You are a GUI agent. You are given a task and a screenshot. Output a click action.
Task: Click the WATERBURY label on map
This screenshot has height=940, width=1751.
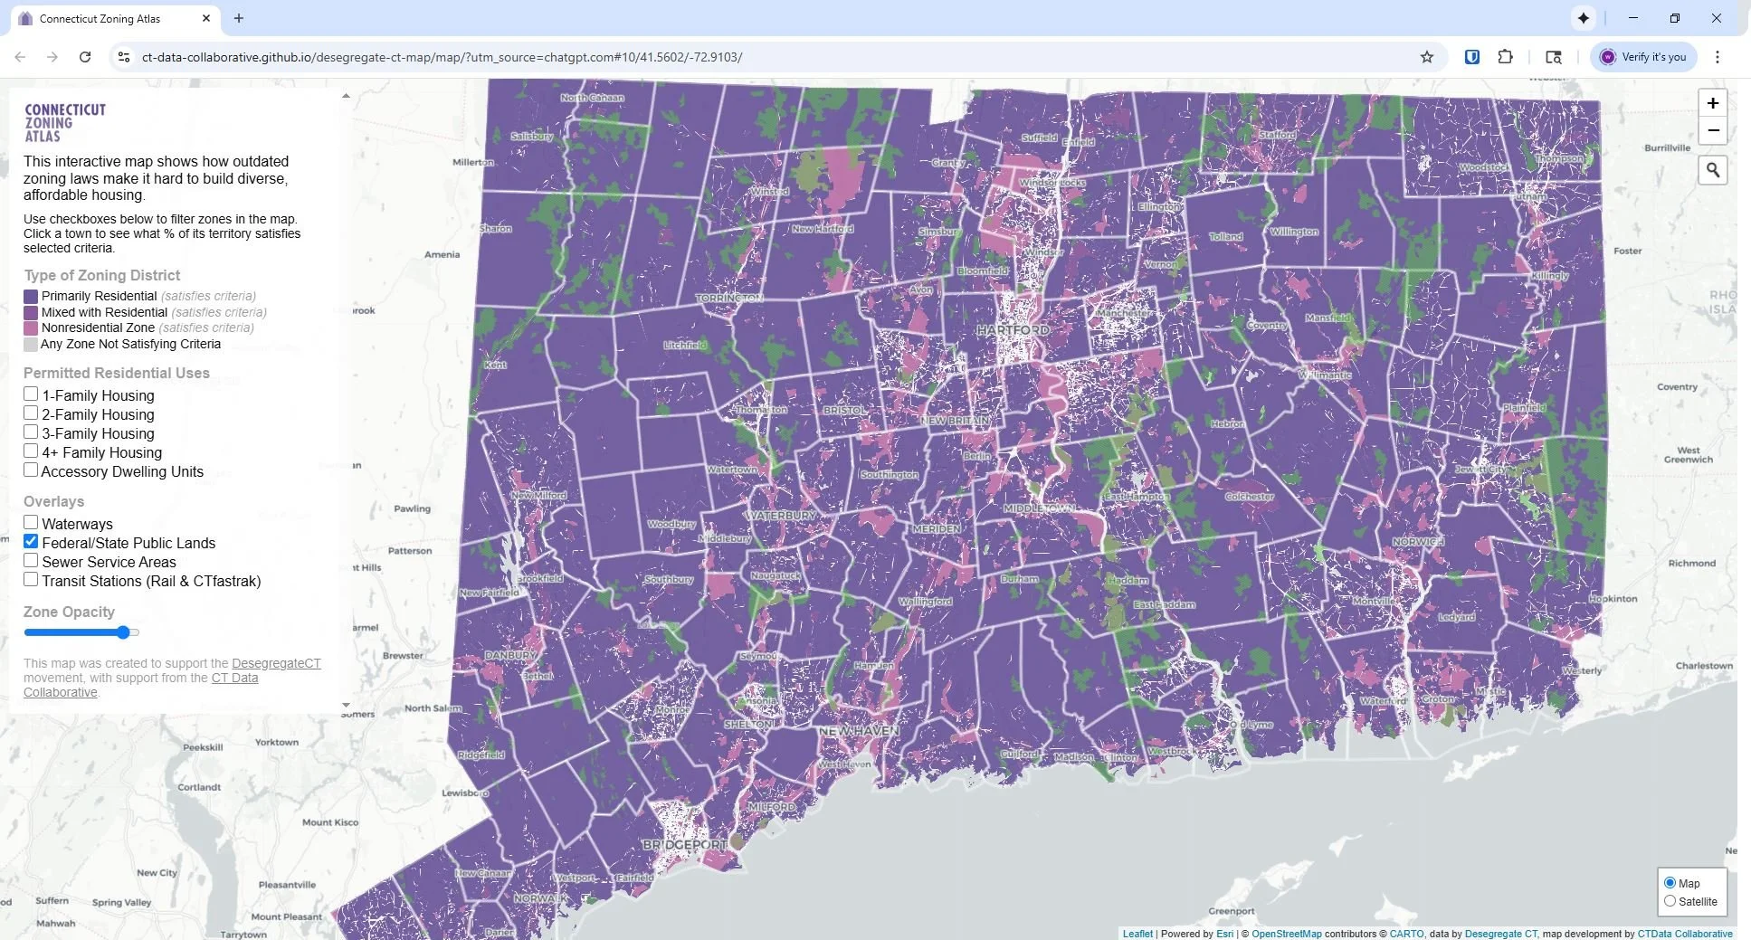click(782, 515)
